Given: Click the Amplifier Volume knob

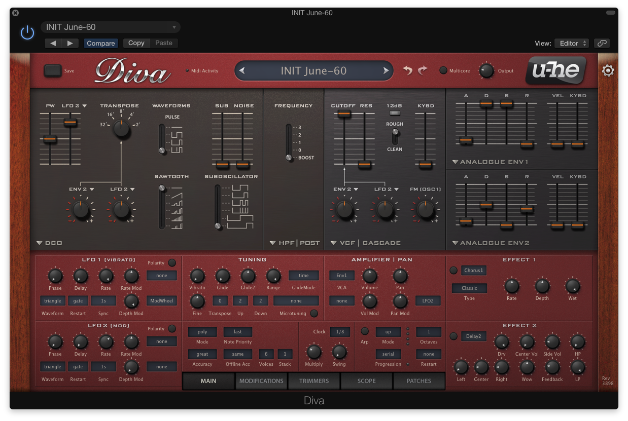Looking at the screenshot, I should pyautogui.click(x=369, y=276).
